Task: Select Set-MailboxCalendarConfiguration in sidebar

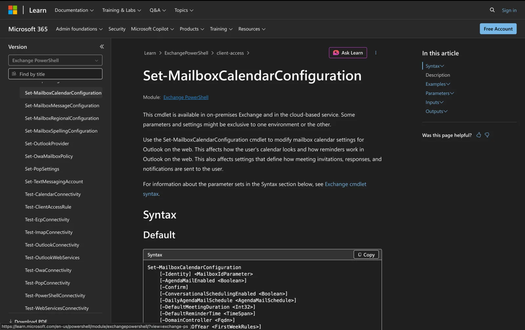Action: (61, 93)
